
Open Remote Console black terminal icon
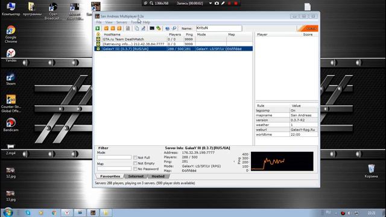(x=152, y=28)
